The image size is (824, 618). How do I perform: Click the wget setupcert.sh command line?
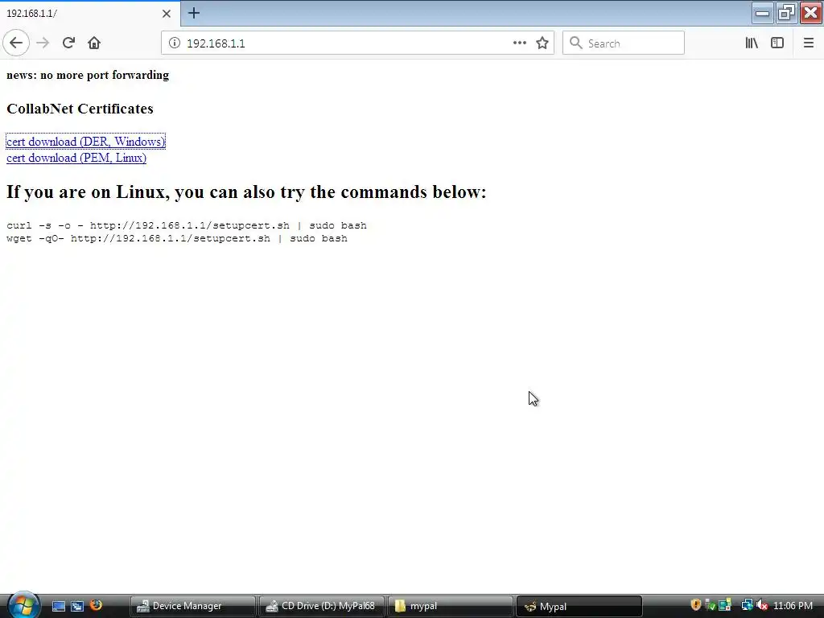[176, 238]
